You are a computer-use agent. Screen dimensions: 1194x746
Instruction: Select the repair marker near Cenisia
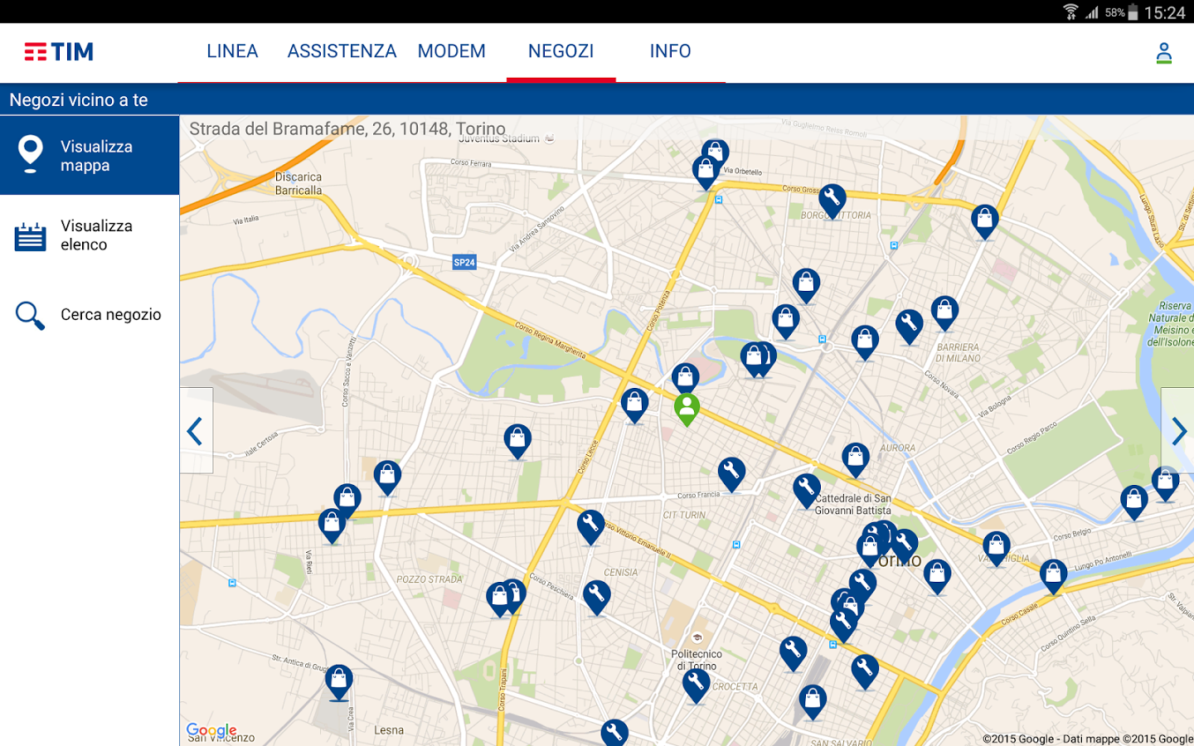pos(596,597)
